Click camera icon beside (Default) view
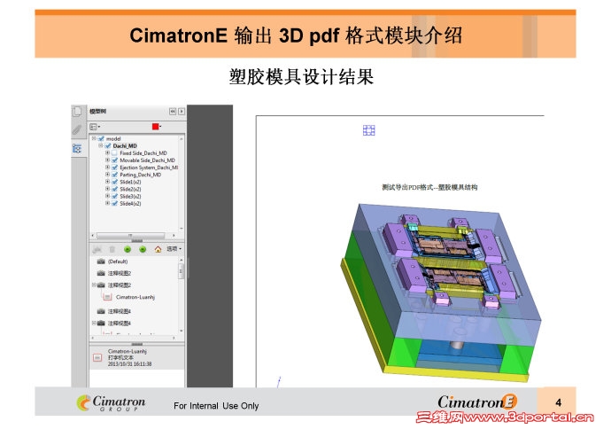Viewport: 611px width, 429px height. coord(101,261)
